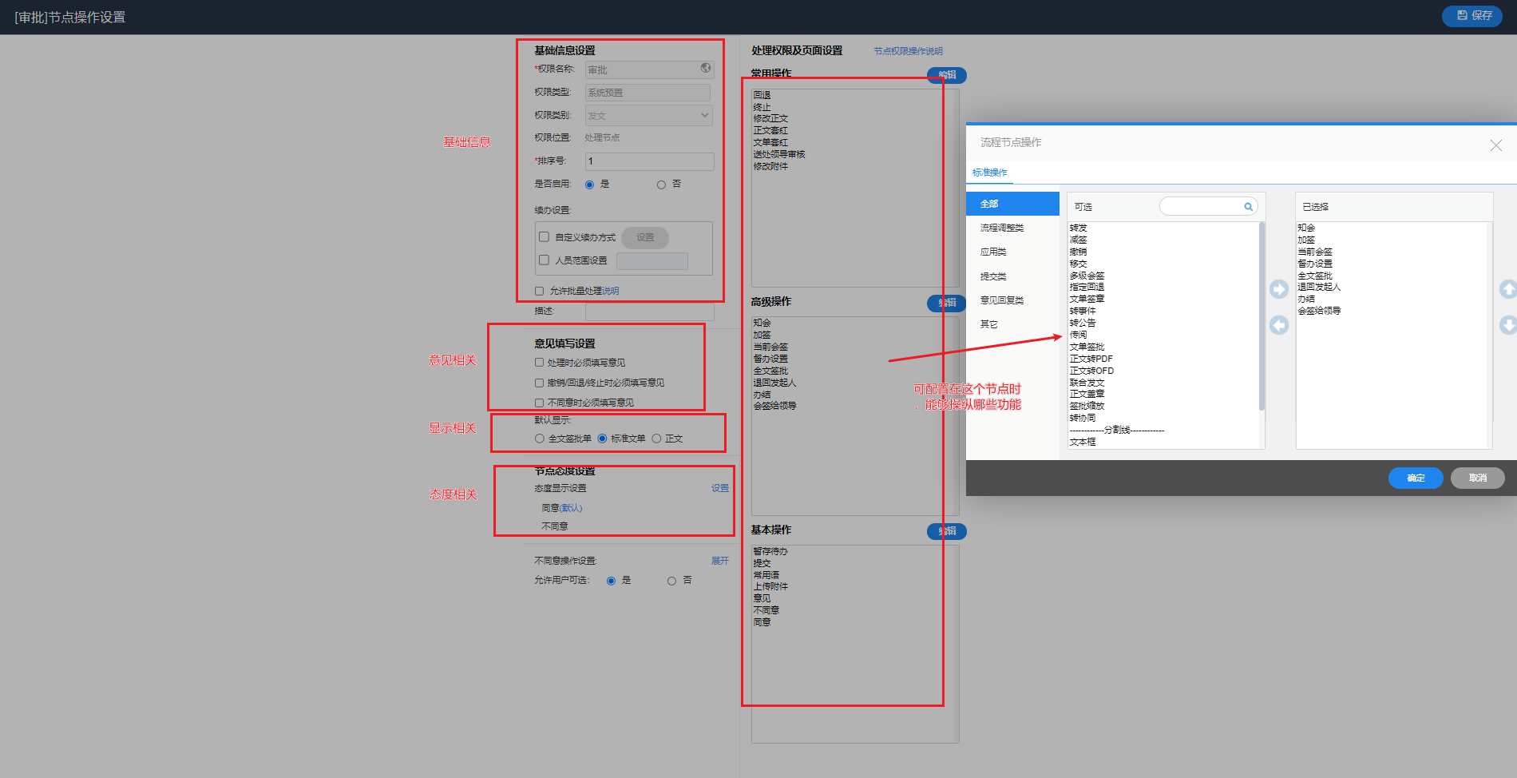The width and height of the screenshot is (1517, 778).
Task: Expand 不同意操作设置 via 展开
Action: [719, 561]
